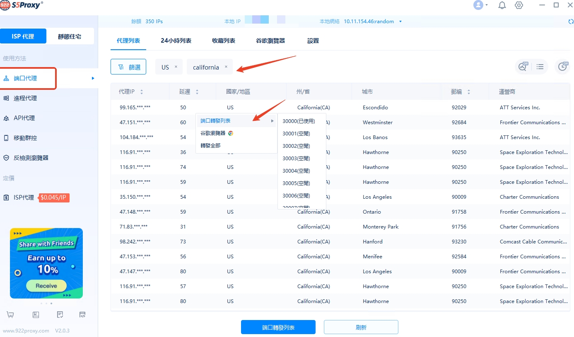Toggle the clock timer Off switch
Viewport: 574px width, 337px height.
[562, 67]
